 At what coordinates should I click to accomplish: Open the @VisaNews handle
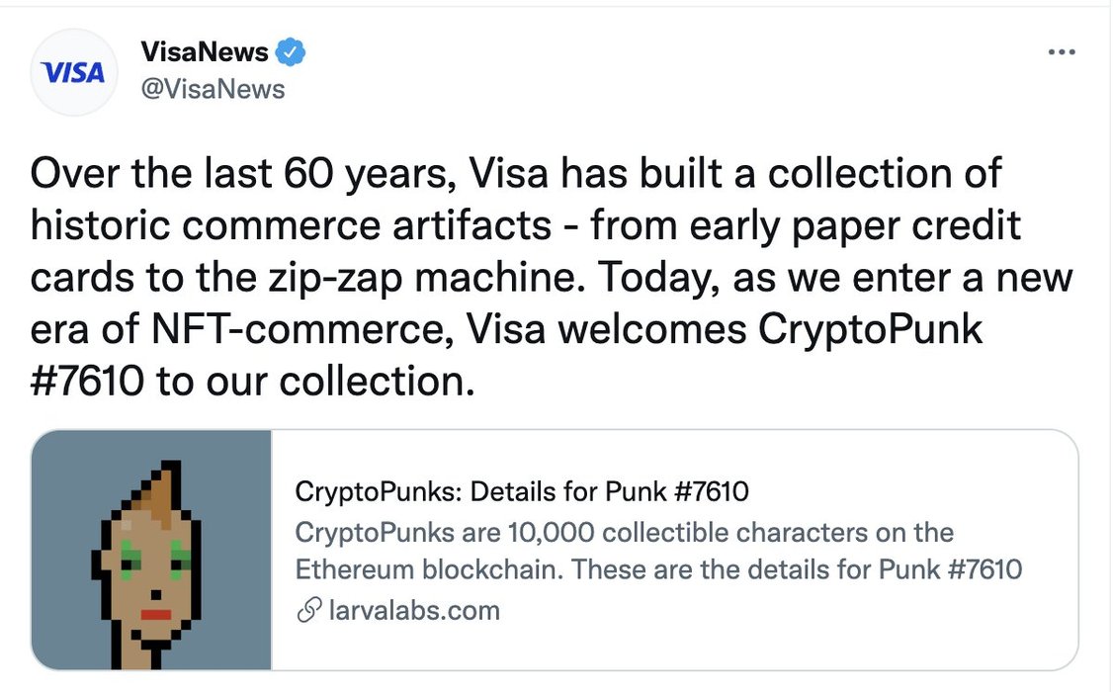213,89
